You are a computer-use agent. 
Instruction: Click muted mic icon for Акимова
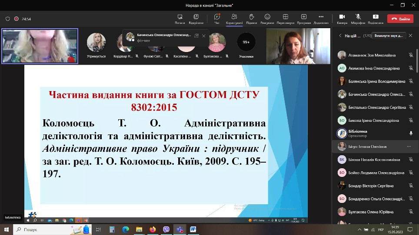[411, 68]
